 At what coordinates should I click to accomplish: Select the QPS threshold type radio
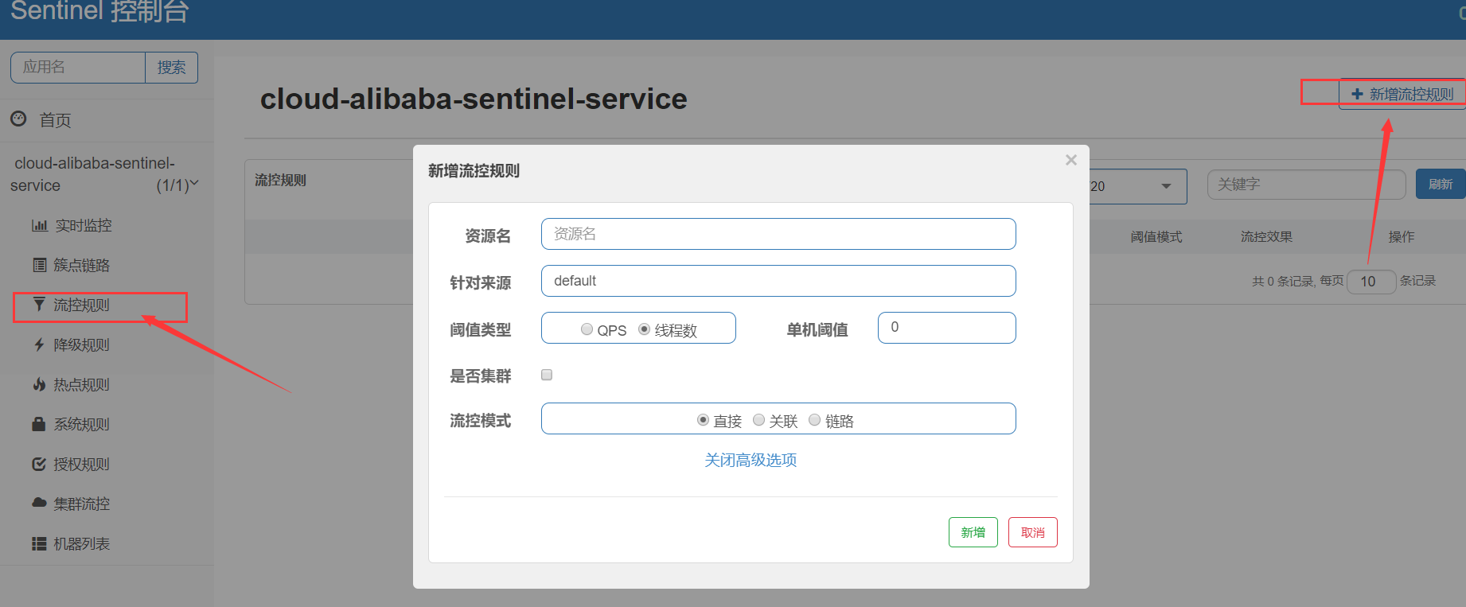click(x=587, y=329)
